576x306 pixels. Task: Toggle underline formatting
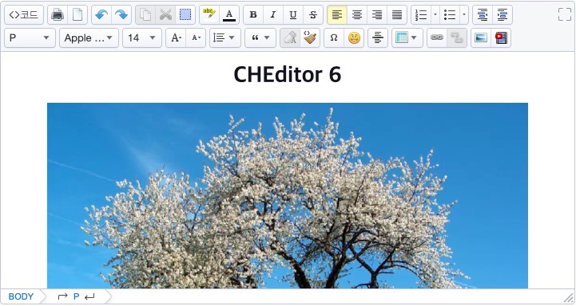tap(292, 14)
